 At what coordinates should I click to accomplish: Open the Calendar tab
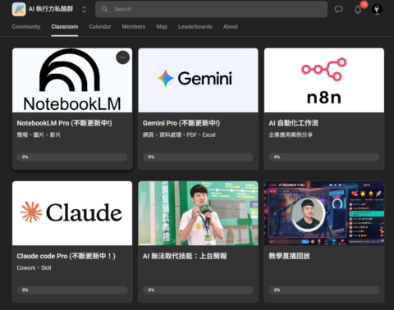click(100, 27)
